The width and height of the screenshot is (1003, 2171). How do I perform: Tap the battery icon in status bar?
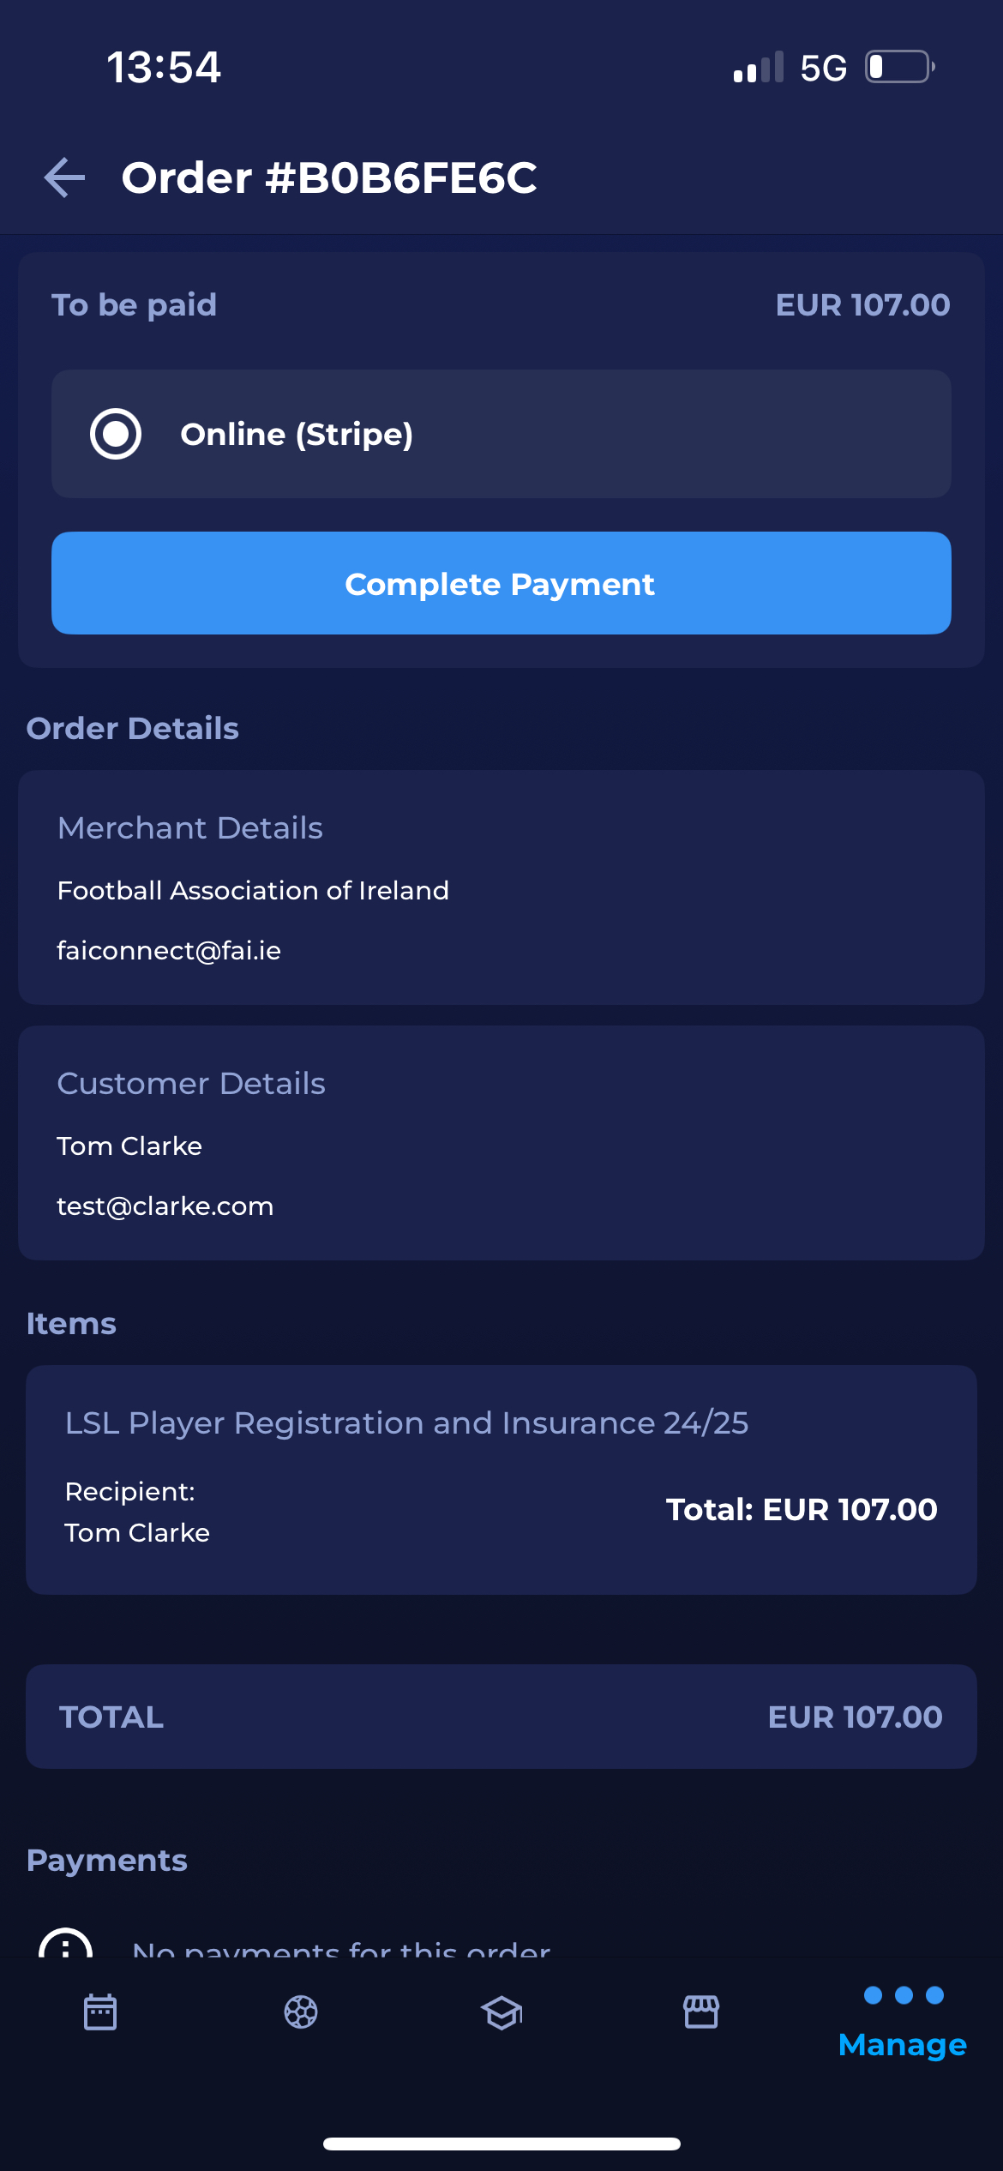[898, 67]
